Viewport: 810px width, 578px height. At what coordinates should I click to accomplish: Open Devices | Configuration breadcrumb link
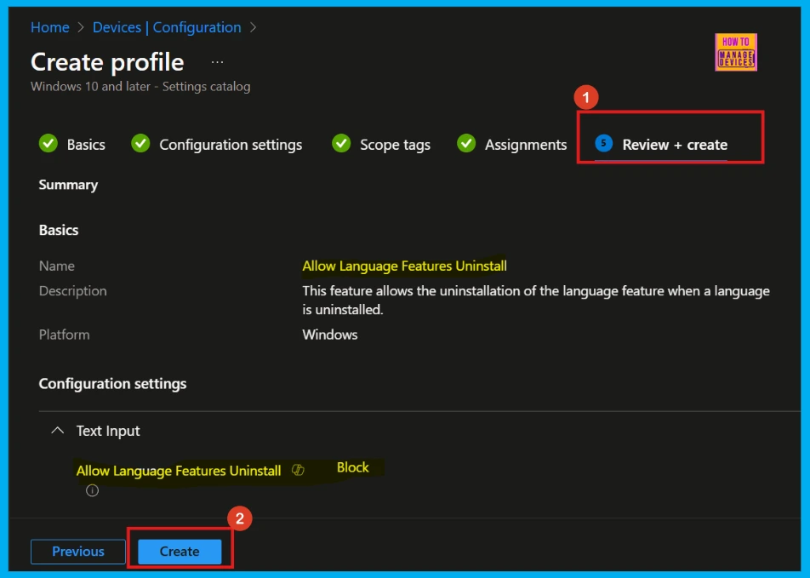click(x=167, y=27)
